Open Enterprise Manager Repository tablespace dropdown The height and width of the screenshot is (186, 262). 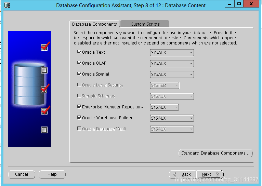[x=165, y=107]
